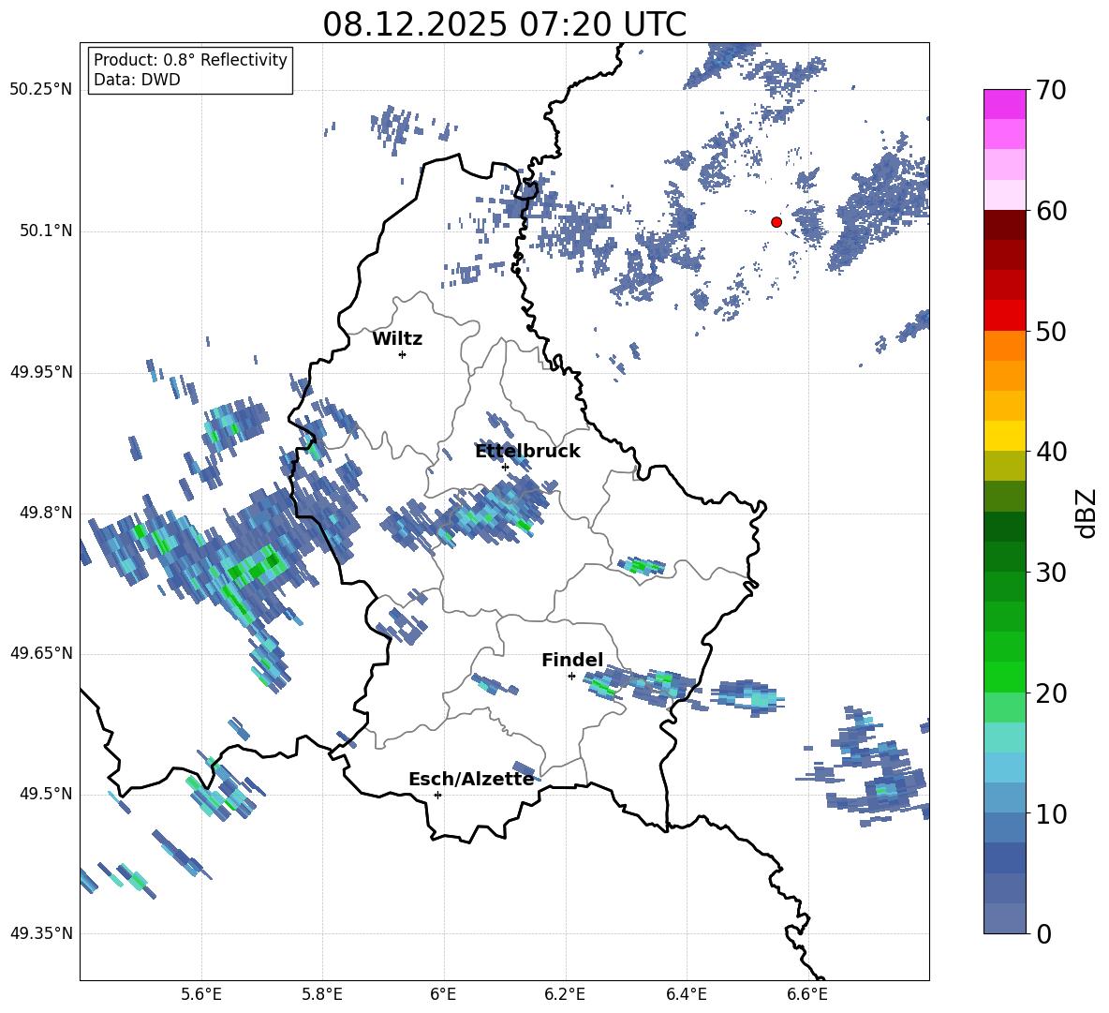Click the 49.95°N latitude label
Image resolution: width=1109 pixels, height=1013 pixels.
click(41, 372)
